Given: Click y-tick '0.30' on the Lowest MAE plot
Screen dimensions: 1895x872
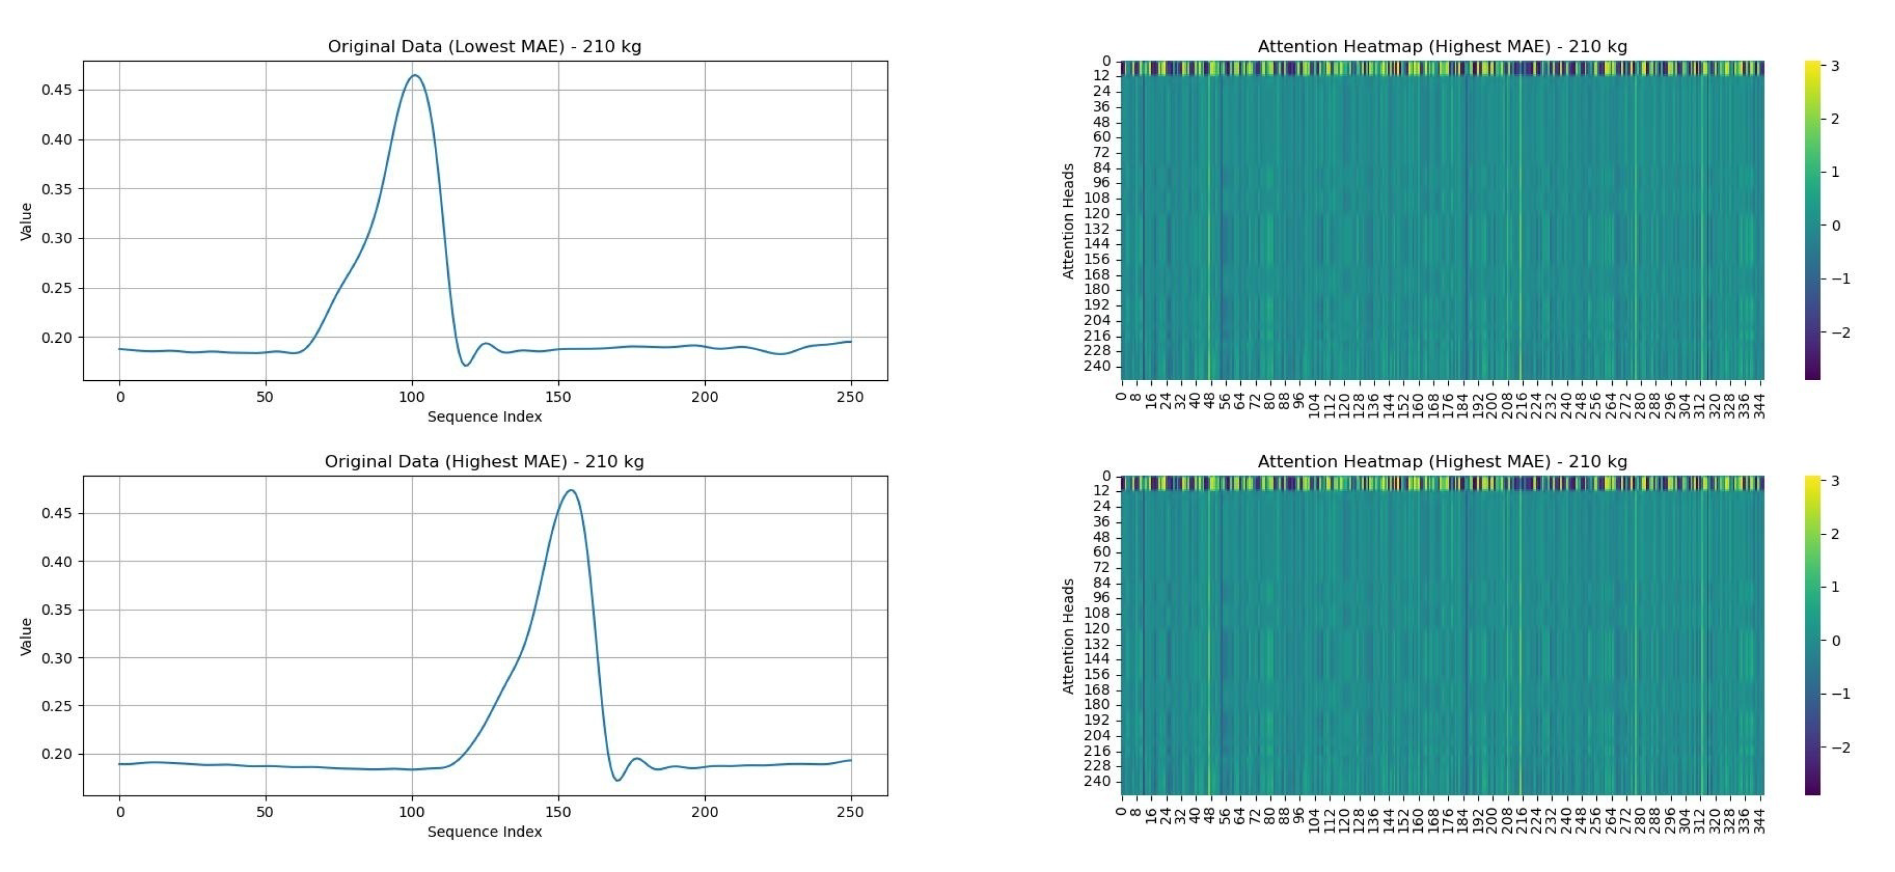Looking at the screenshot, I should pyautogui.click(x=57, y=238).
